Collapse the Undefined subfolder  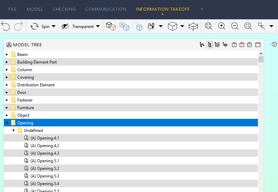pyautogui.click(x=13, y=131)
